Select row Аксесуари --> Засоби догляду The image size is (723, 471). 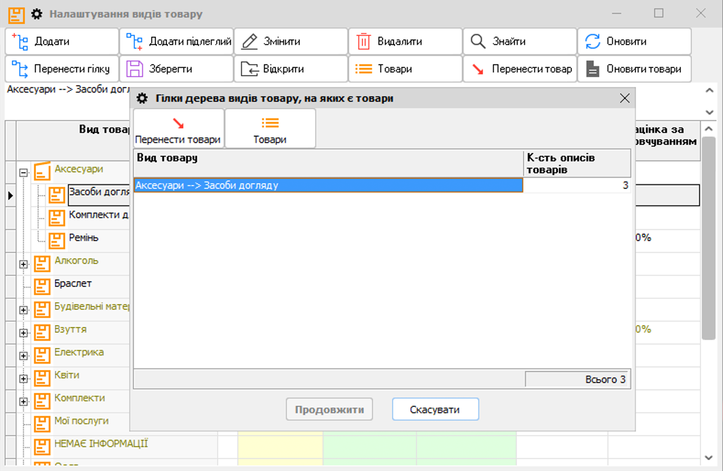(328, 185)
